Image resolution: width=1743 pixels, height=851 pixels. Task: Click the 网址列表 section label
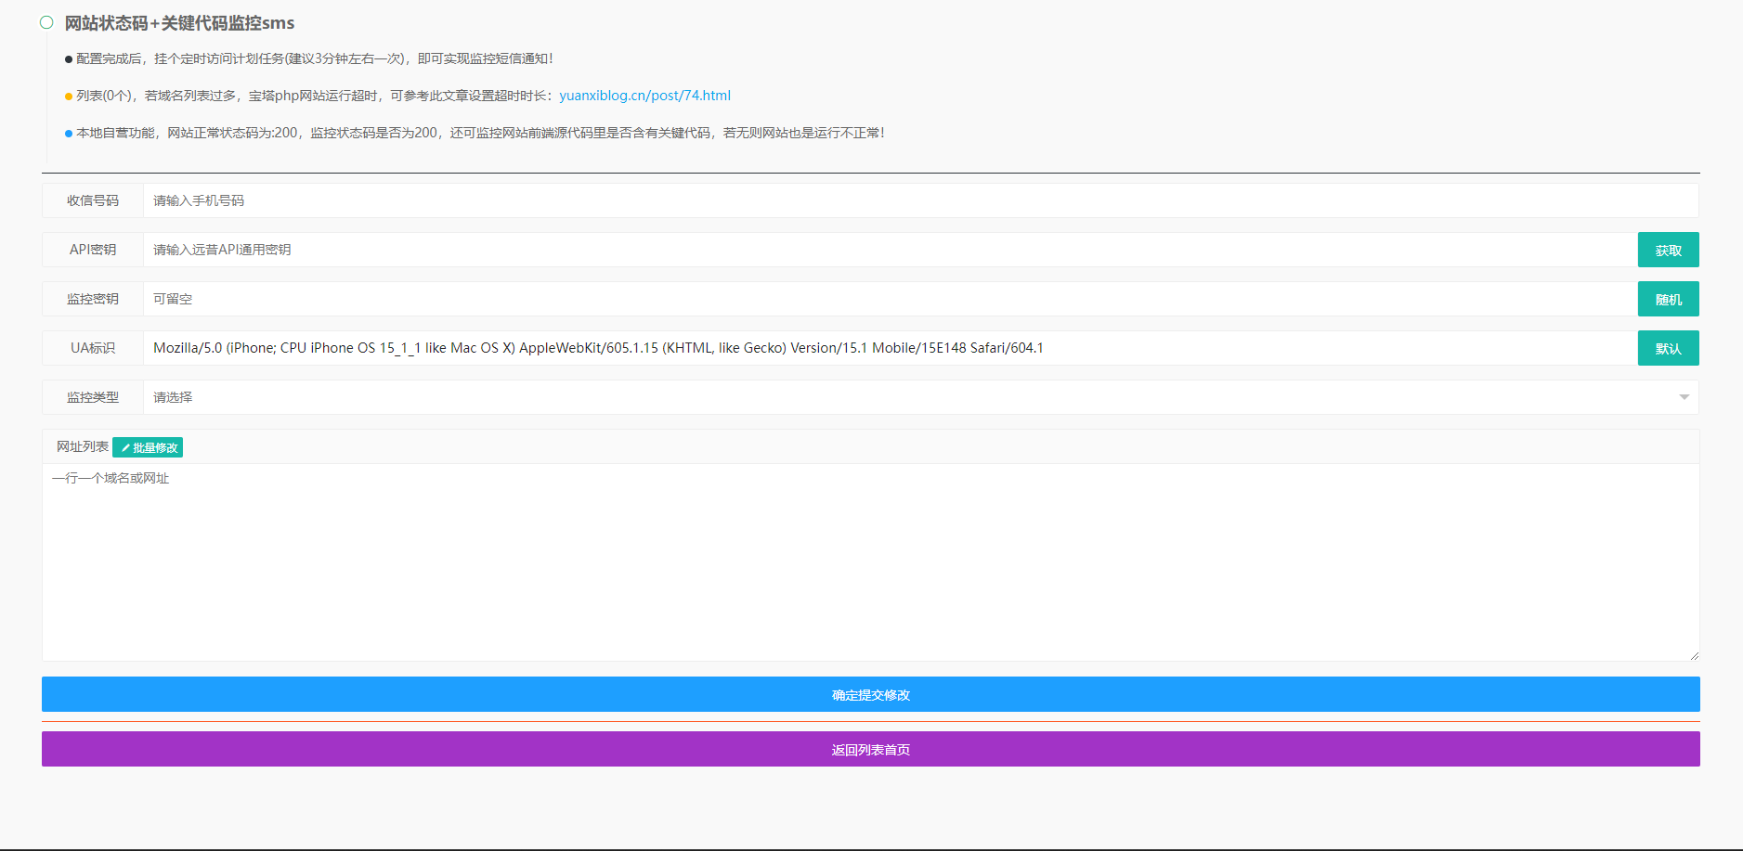pyautogui.click(x=82, y=447)
